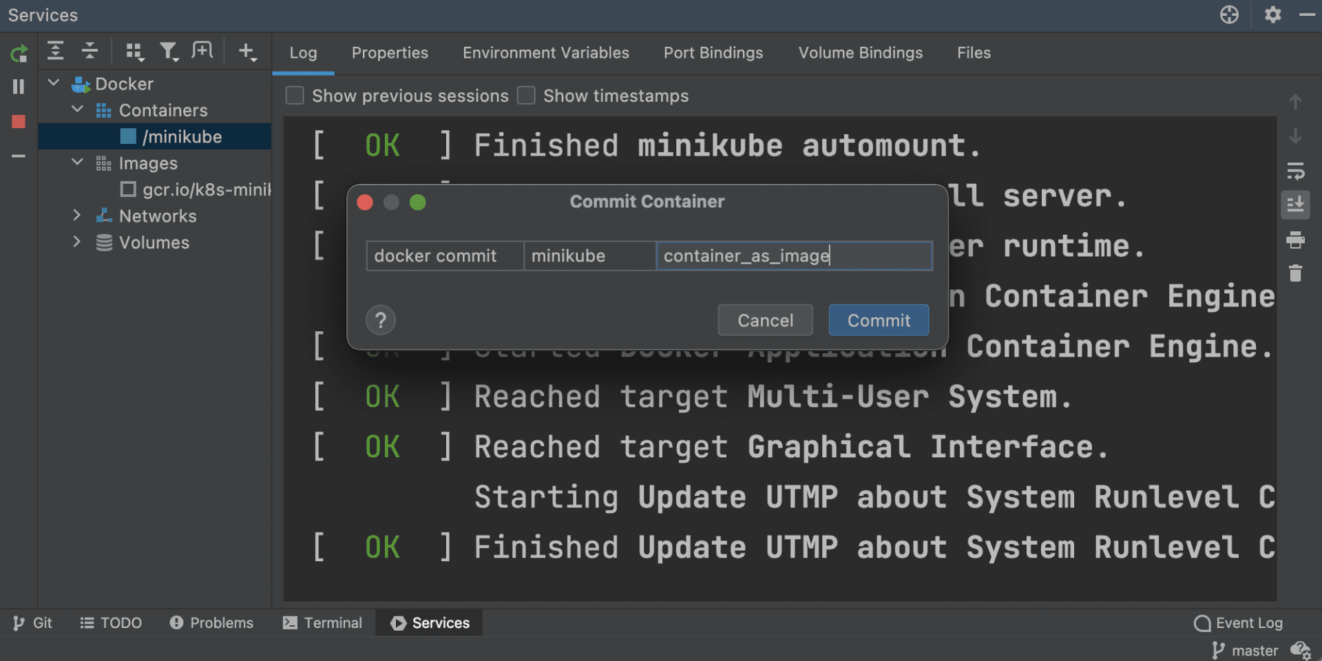1322x661 pixels.
Task: Open the Problems tool window
Action: (211, 623)
